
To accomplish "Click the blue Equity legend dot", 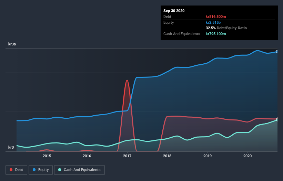I will 34,170.
